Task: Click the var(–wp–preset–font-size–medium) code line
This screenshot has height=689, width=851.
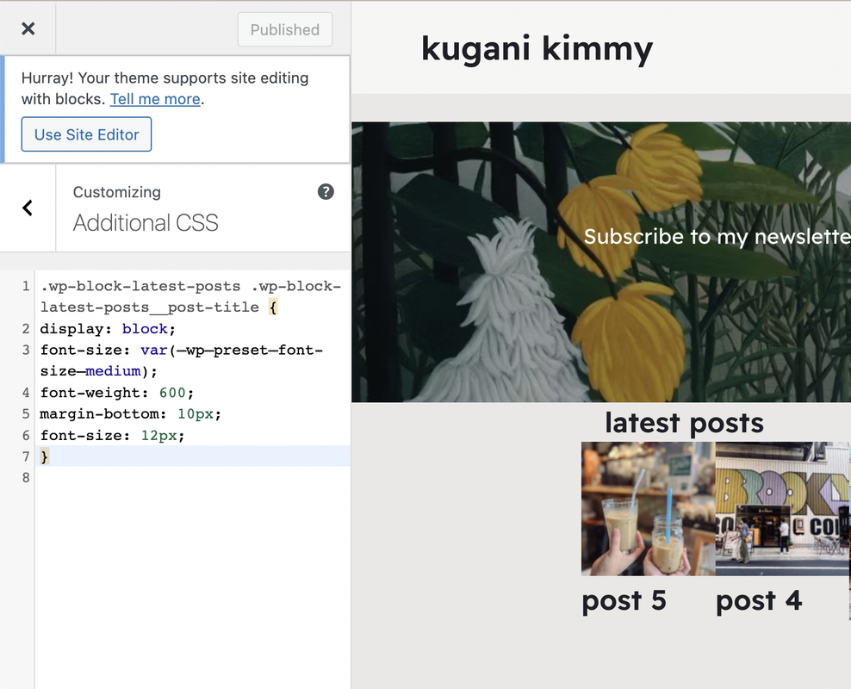Action: 182,360
